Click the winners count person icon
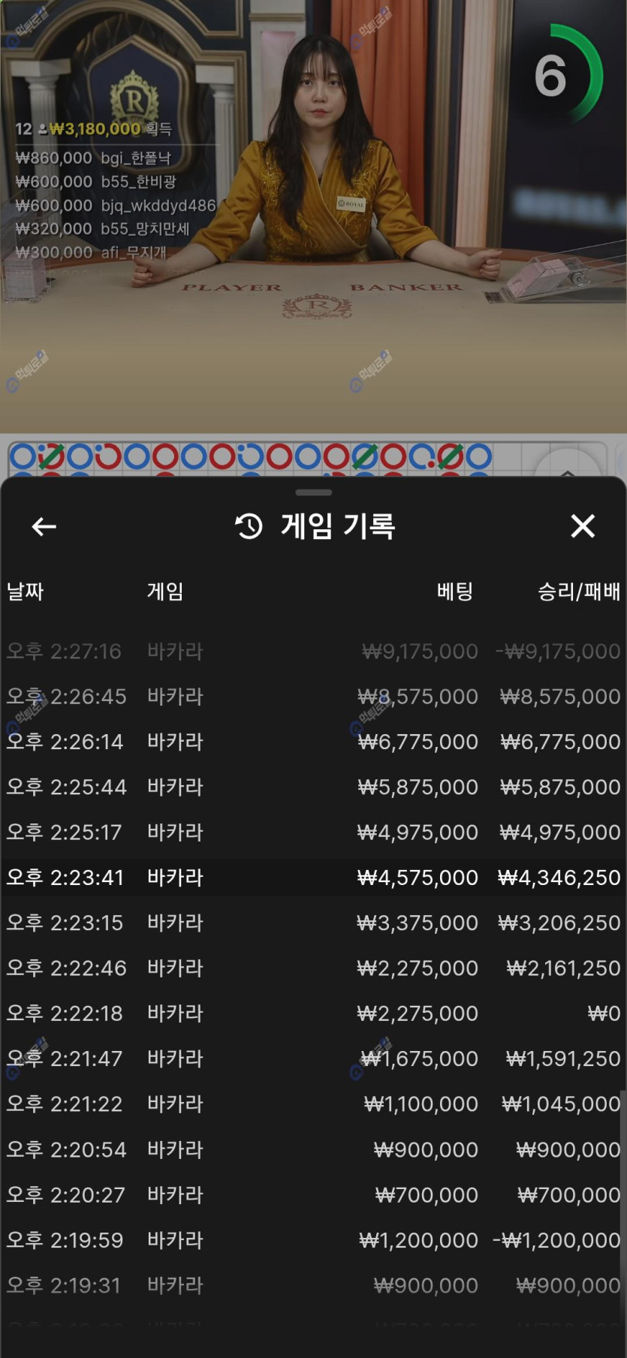Screen dimensions: 627x1358 42,129
